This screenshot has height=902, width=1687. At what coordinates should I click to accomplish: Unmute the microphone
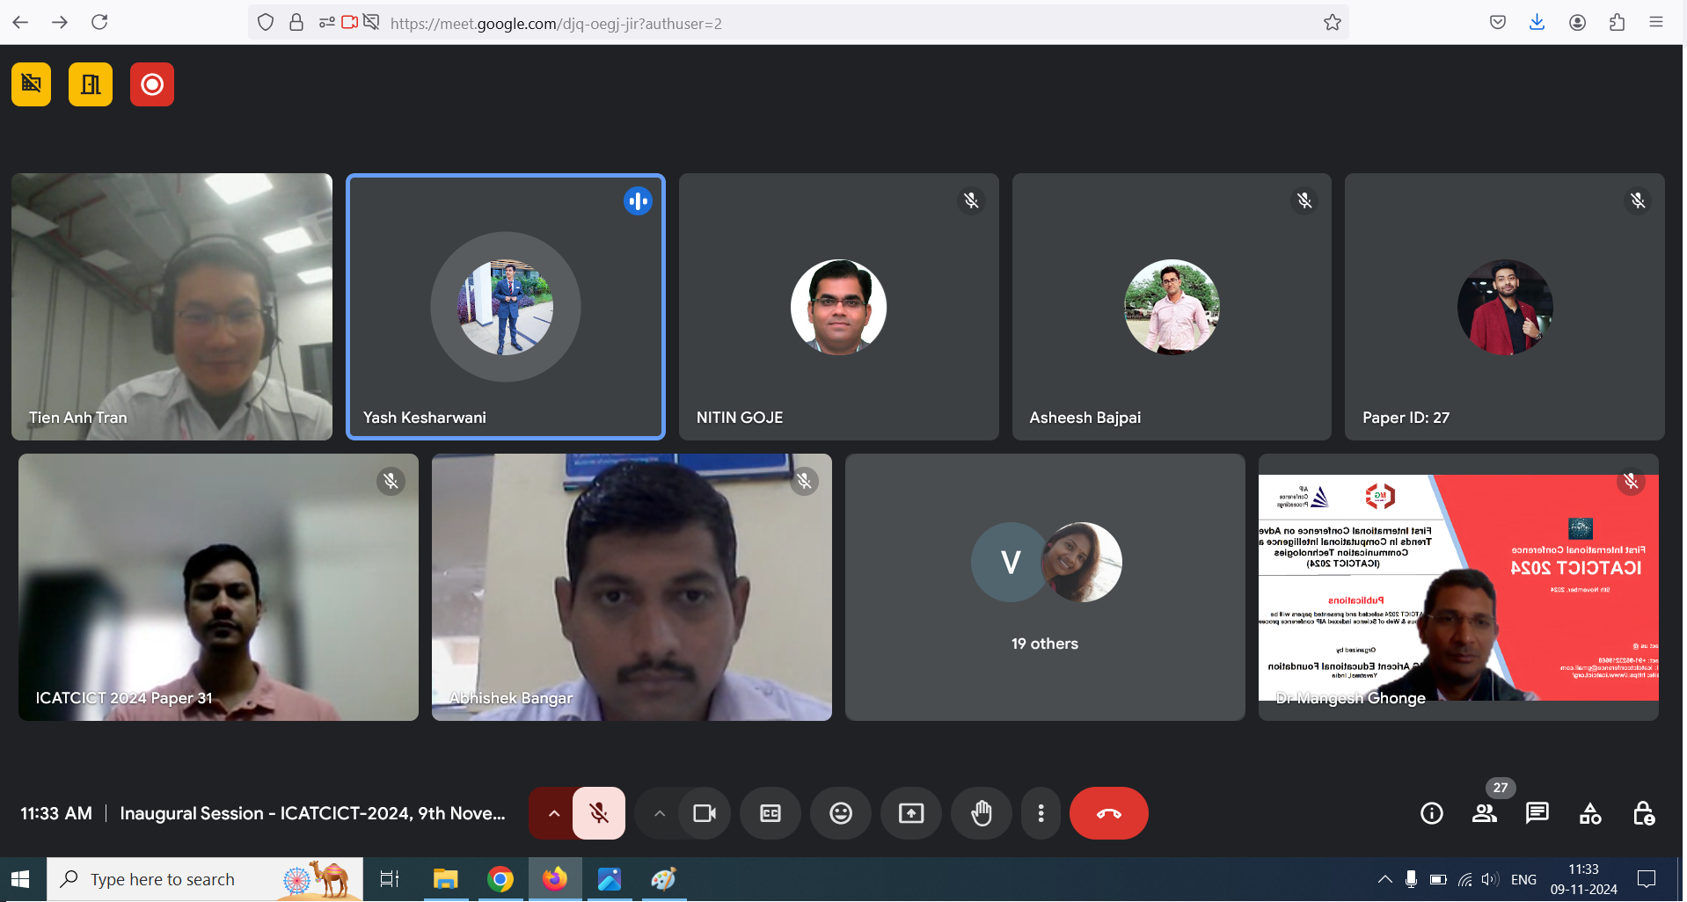pos(599,813)
